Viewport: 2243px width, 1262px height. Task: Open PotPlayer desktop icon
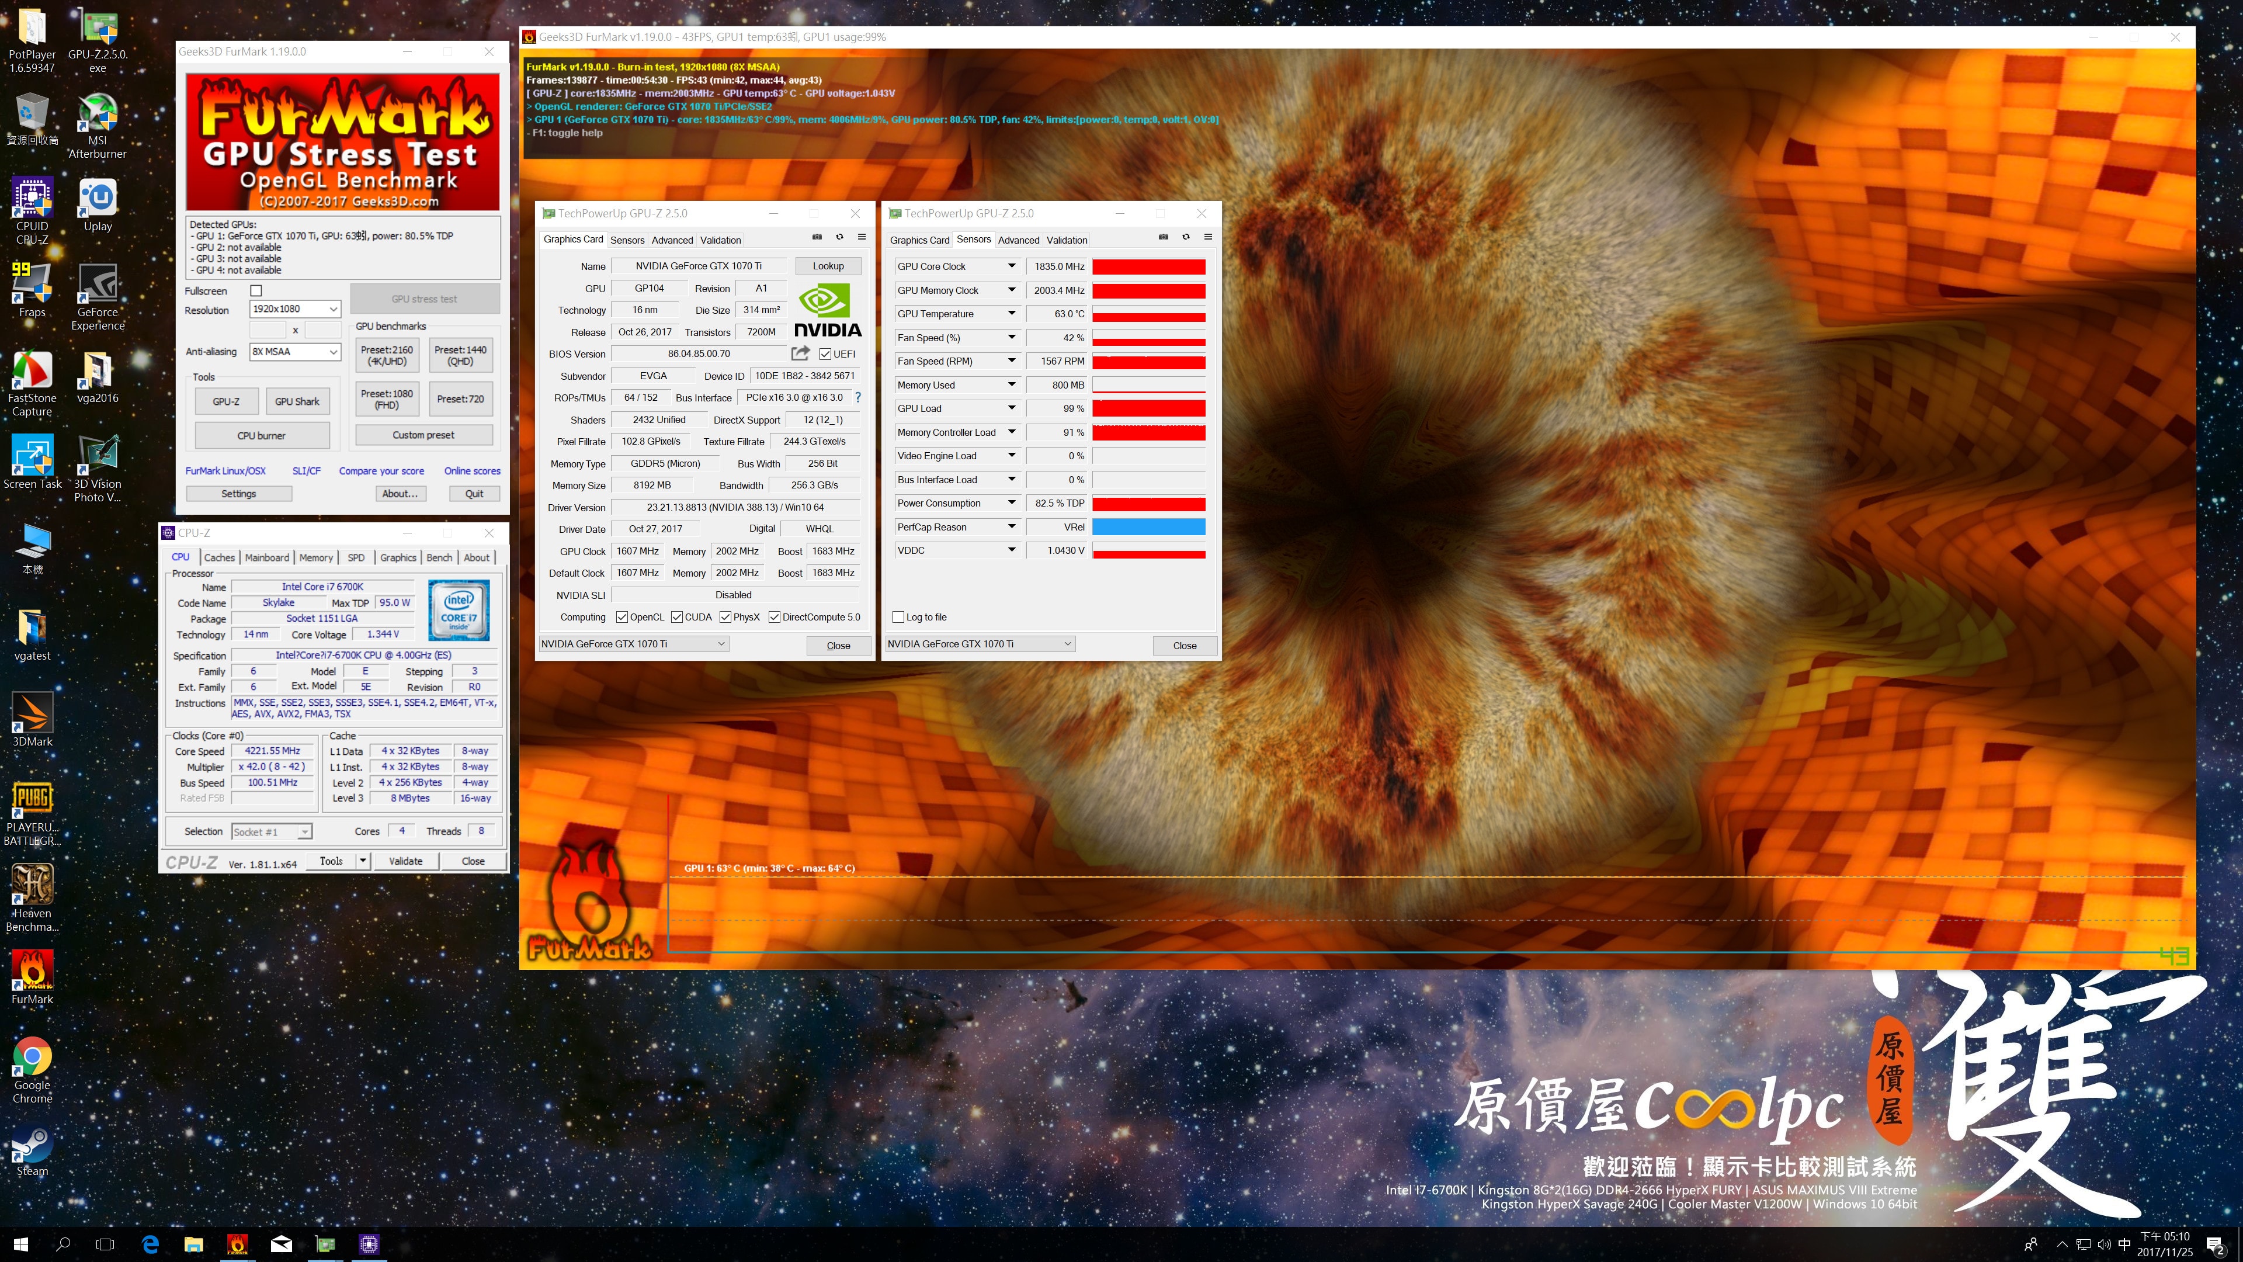point(32,40)
